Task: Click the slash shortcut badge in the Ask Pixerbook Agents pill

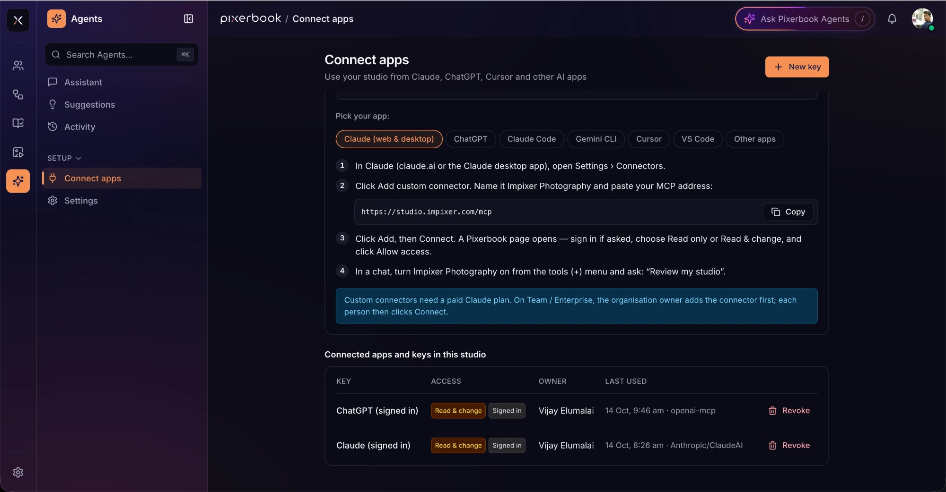Action: [x=862, y=19]
